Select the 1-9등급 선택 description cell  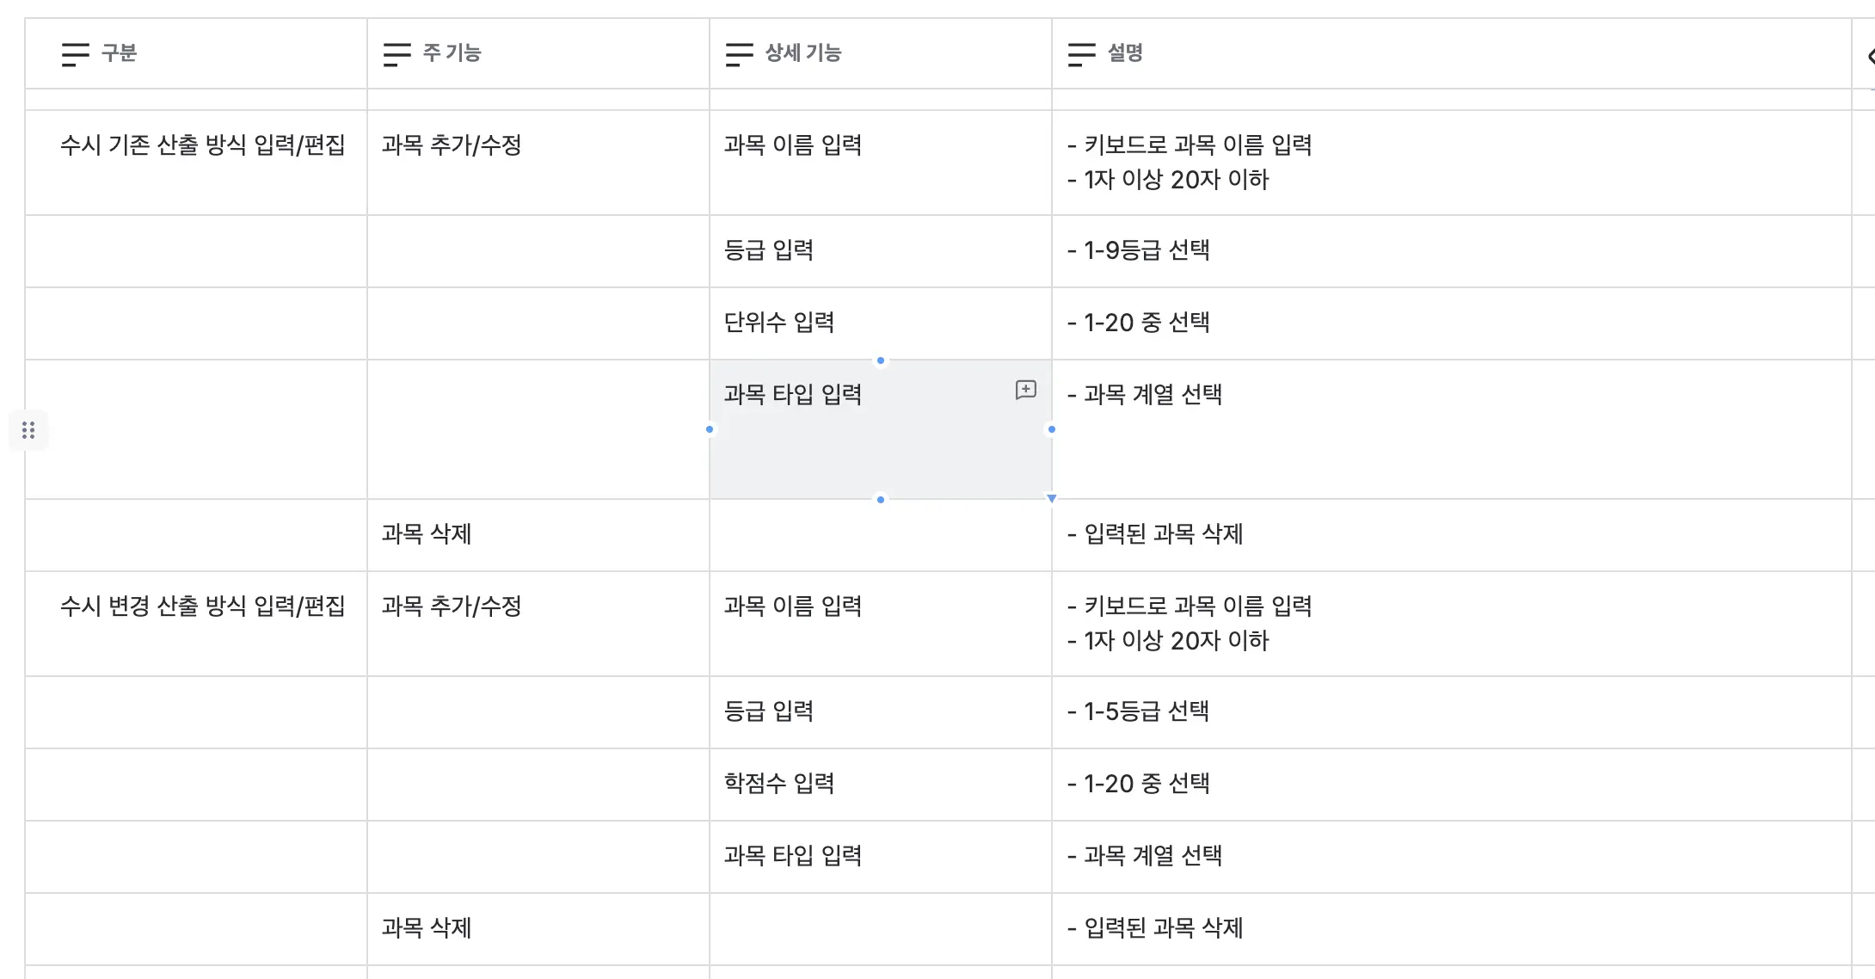click(1147, 250)
